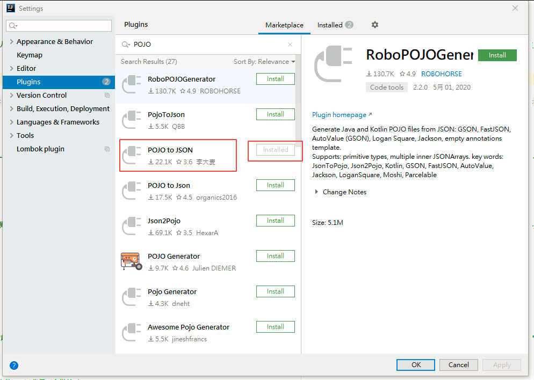Open the ROBOHORSE vendor link
This screenshot has width=534, height=380.
pos(442,74)
